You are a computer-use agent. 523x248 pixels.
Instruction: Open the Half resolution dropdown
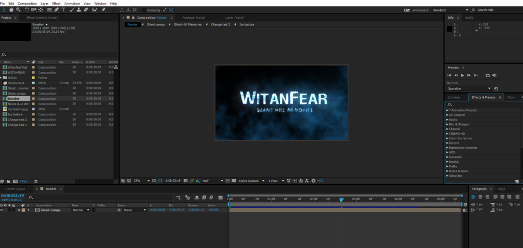tap(213, 180)
